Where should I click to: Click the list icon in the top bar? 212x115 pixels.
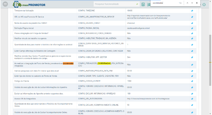click(x=149, y=4)
